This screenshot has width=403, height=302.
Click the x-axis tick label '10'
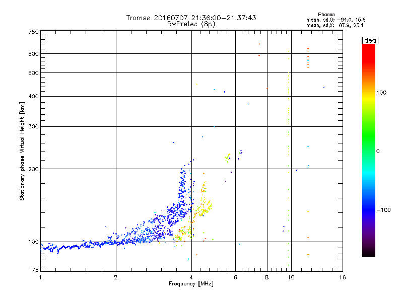pyautogui.click(x=291, y=277)
